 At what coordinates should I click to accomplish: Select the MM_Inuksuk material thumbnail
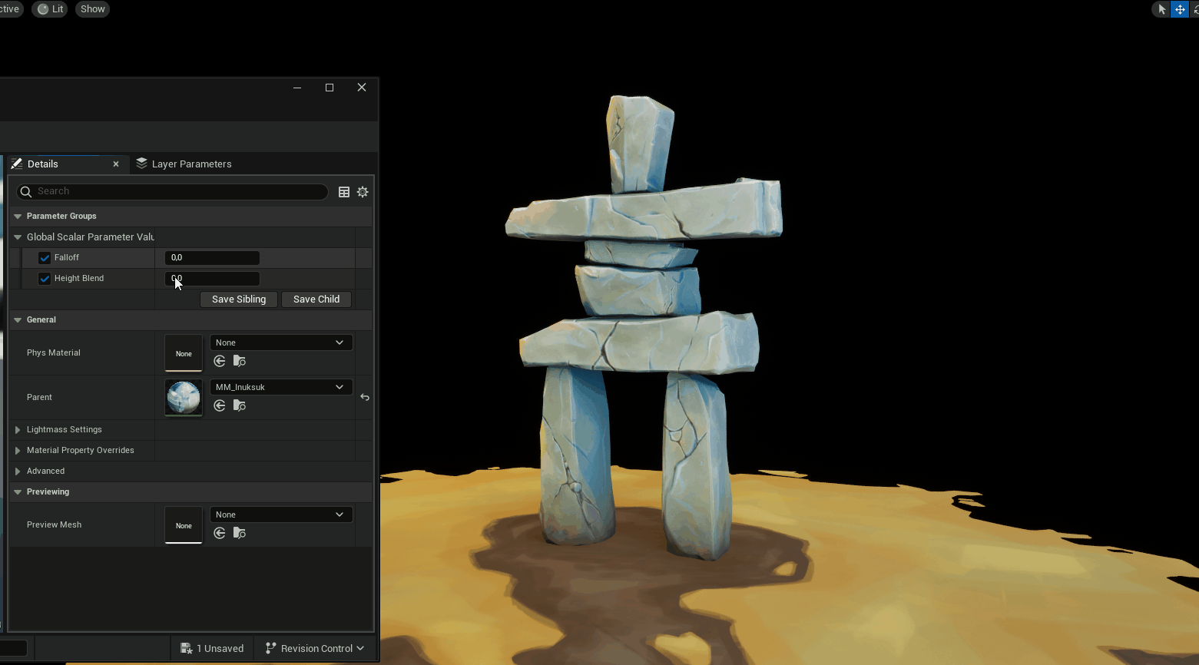(183, 398)
